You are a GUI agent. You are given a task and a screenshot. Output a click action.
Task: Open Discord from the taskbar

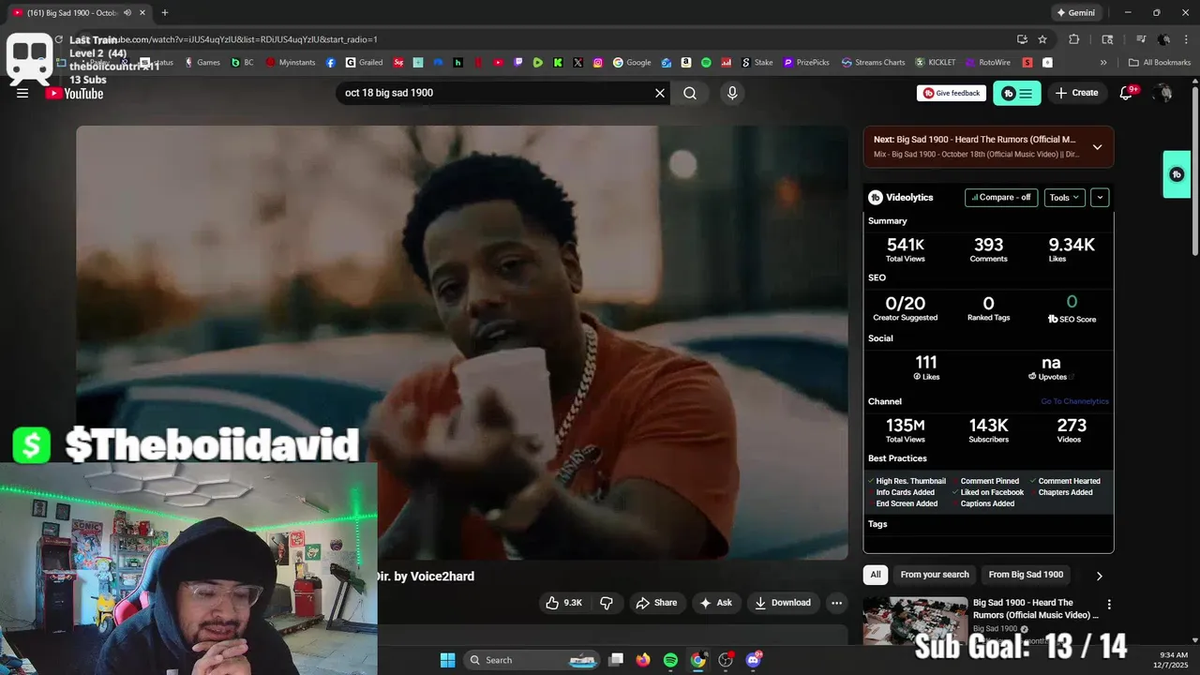pyautogui.click(x=753, y=660)
